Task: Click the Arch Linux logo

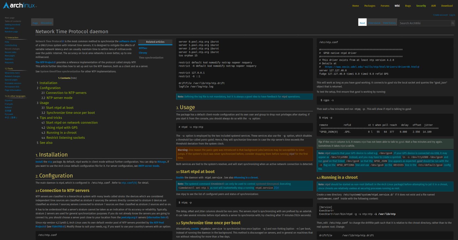Action: (x=20, y=5)
